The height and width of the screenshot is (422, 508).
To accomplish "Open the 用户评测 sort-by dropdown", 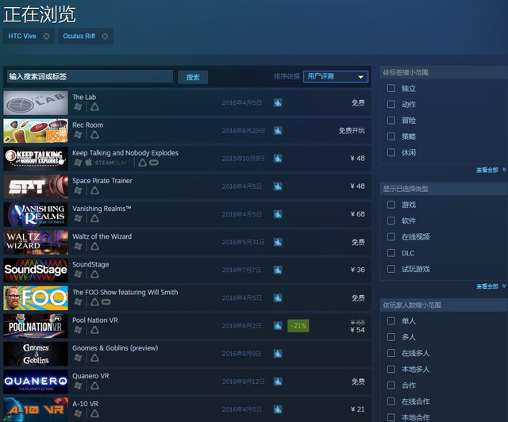I will coord(336,77).
